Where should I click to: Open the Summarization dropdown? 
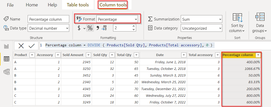(201, 19)
